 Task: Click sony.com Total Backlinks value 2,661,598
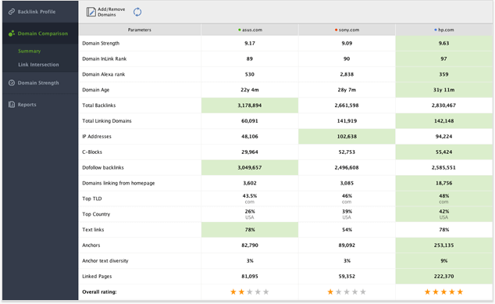click(347, 106)
